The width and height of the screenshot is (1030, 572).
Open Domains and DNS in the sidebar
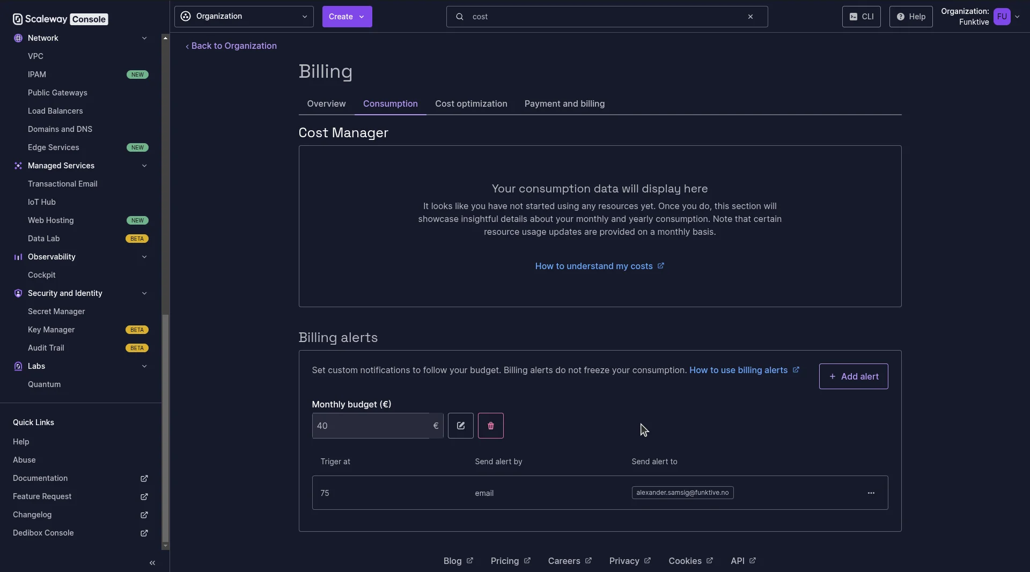tap(60, 129)
